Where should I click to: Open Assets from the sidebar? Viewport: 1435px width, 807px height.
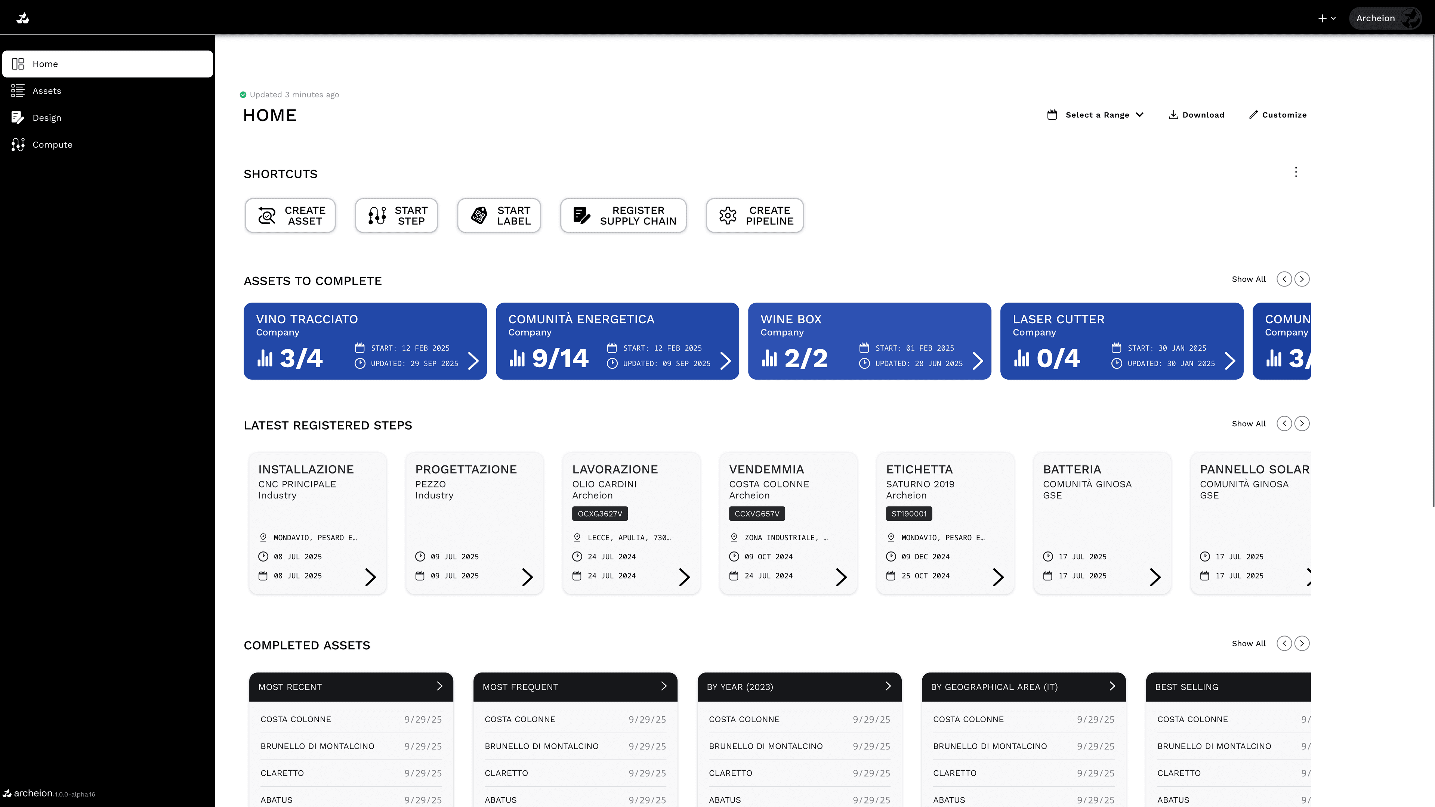(x=46, y=90)
